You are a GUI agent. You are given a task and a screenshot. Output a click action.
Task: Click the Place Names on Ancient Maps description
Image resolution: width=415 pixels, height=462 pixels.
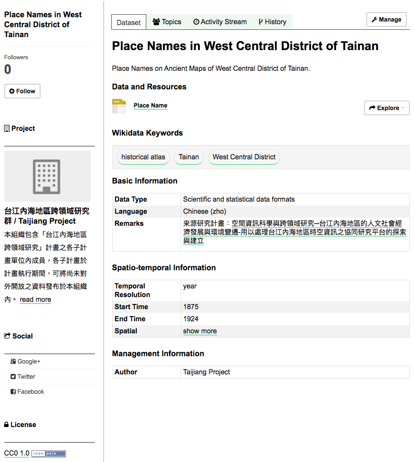[211, 68]
